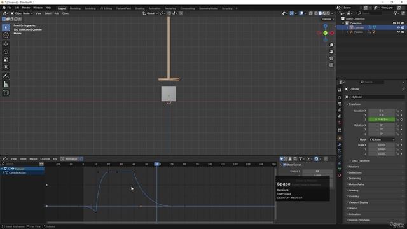Switch to Modeling workspace tab

[x=75, y=8]
